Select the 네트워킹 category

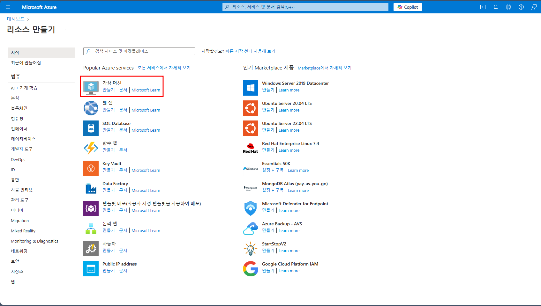pos(19,251)
